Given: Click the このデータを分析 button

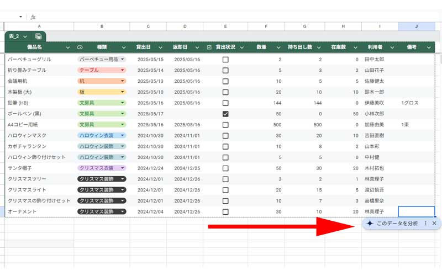Looking at the screenshot, I should (x=397, y=224).
